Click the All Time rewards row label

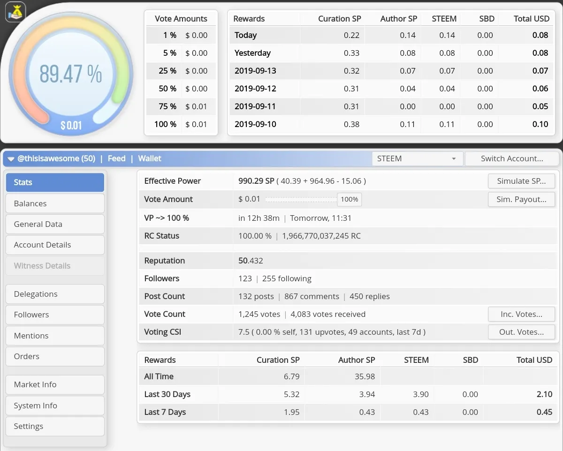coord(159,376)
